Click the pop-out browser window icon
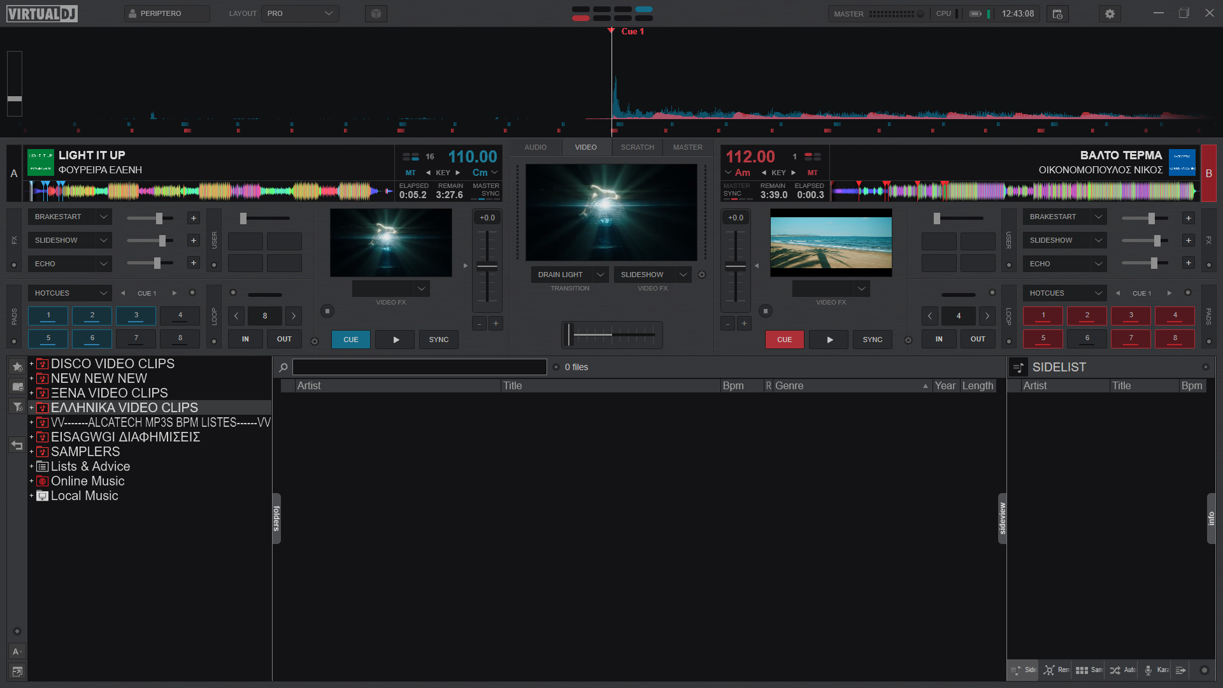The width and height of the screenshot is (1223, 688). click(x=17, y=671)
